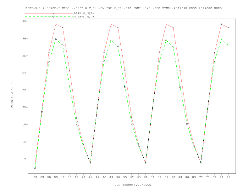Screen dimensions: 249x193
Task: Click x-axis forecast hour label 42
Action: [x=132, y=177]
